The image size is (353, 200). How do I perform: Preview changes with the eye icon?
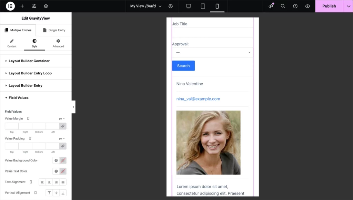pyautogui.click(x=307, y=6)
